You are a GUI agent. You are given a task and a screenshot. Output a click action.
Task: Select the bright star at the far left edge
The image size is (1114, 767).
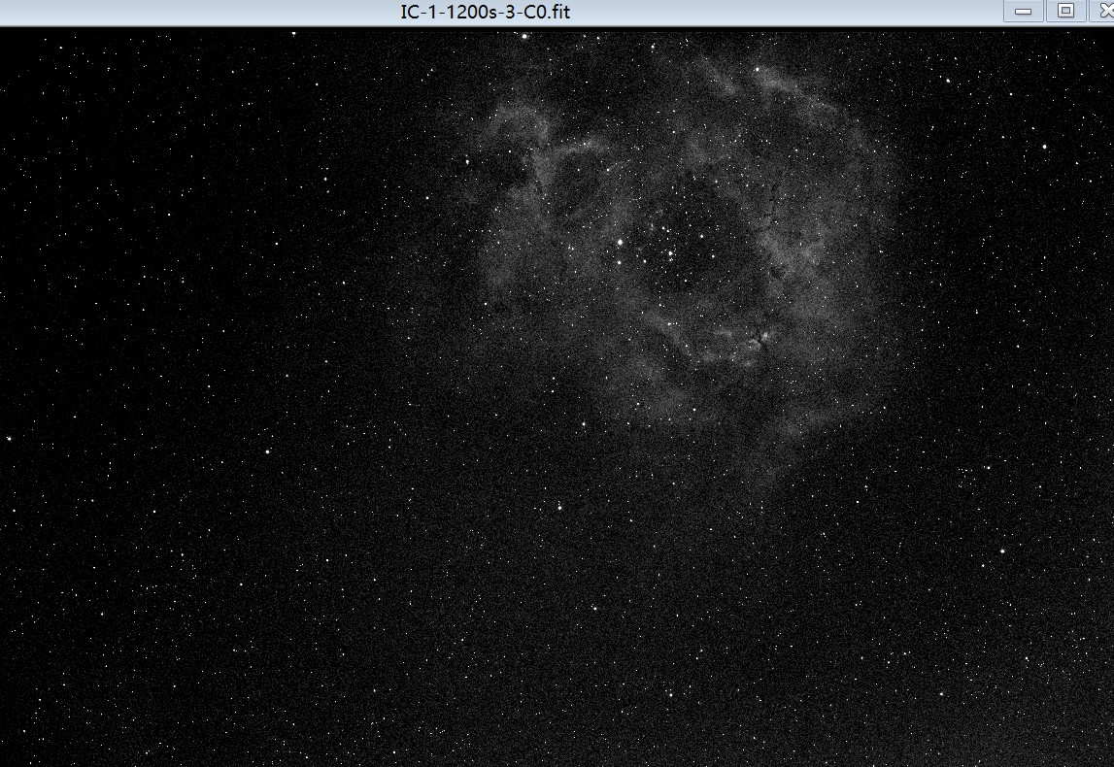point(9,438)
